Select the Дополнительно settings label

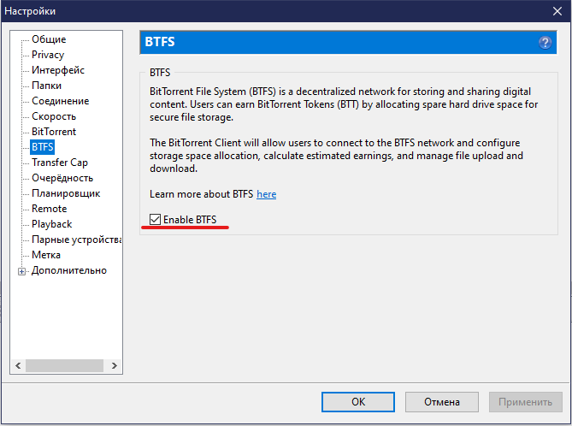click(69, 270)
